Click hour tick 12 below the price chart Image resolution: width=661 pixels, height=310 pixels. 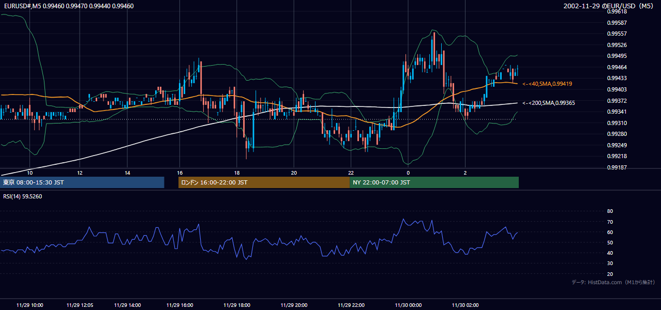click(x=80, y=173)
